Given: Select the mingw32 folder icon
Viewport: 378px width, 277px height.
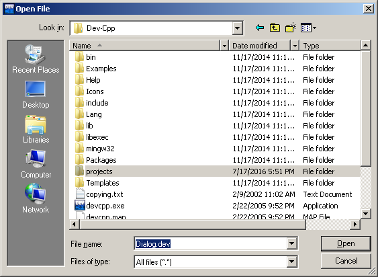Looking at the screenshot, I should [79, 149].
